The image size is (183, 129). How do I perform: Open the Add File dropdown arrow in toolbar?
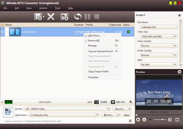click(x=44, y=17)
